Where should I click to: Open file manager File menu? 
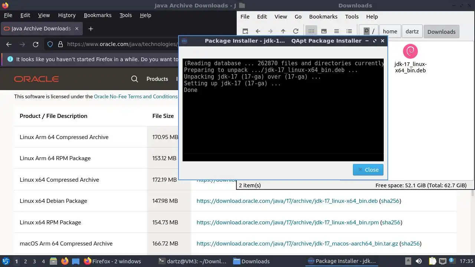(x=245, y=17)
